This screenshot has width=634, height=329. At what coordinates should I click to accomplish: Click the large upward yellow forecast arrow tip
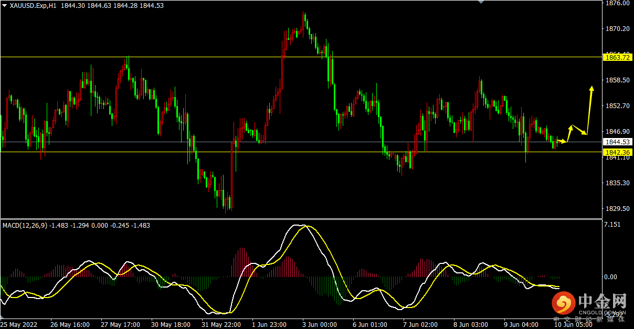pyautogui.click(x=591, y=88)
